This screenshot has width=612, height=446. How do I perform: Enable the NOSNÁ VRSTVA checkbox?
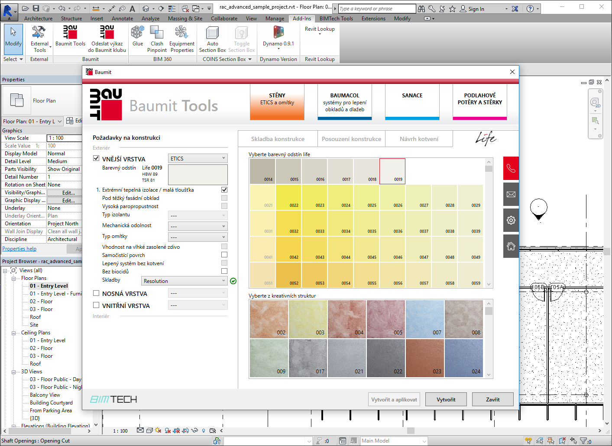[96, 293]
